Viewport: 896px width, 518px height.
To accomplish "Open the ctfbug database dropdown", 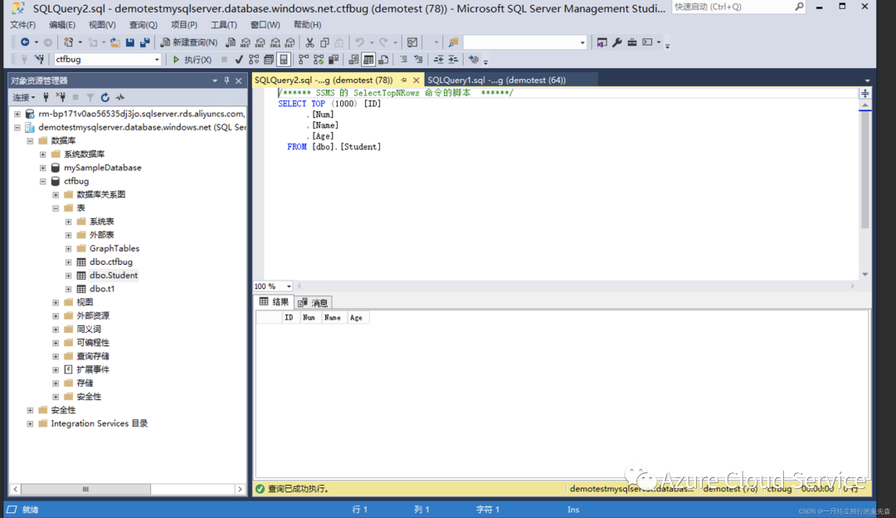I will [157, 60].
